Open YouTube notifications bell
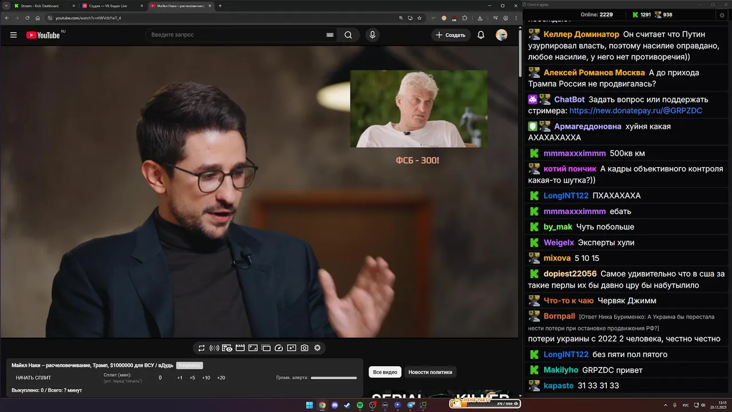This screenshot has width=732, height=412. tap(481, 35)
